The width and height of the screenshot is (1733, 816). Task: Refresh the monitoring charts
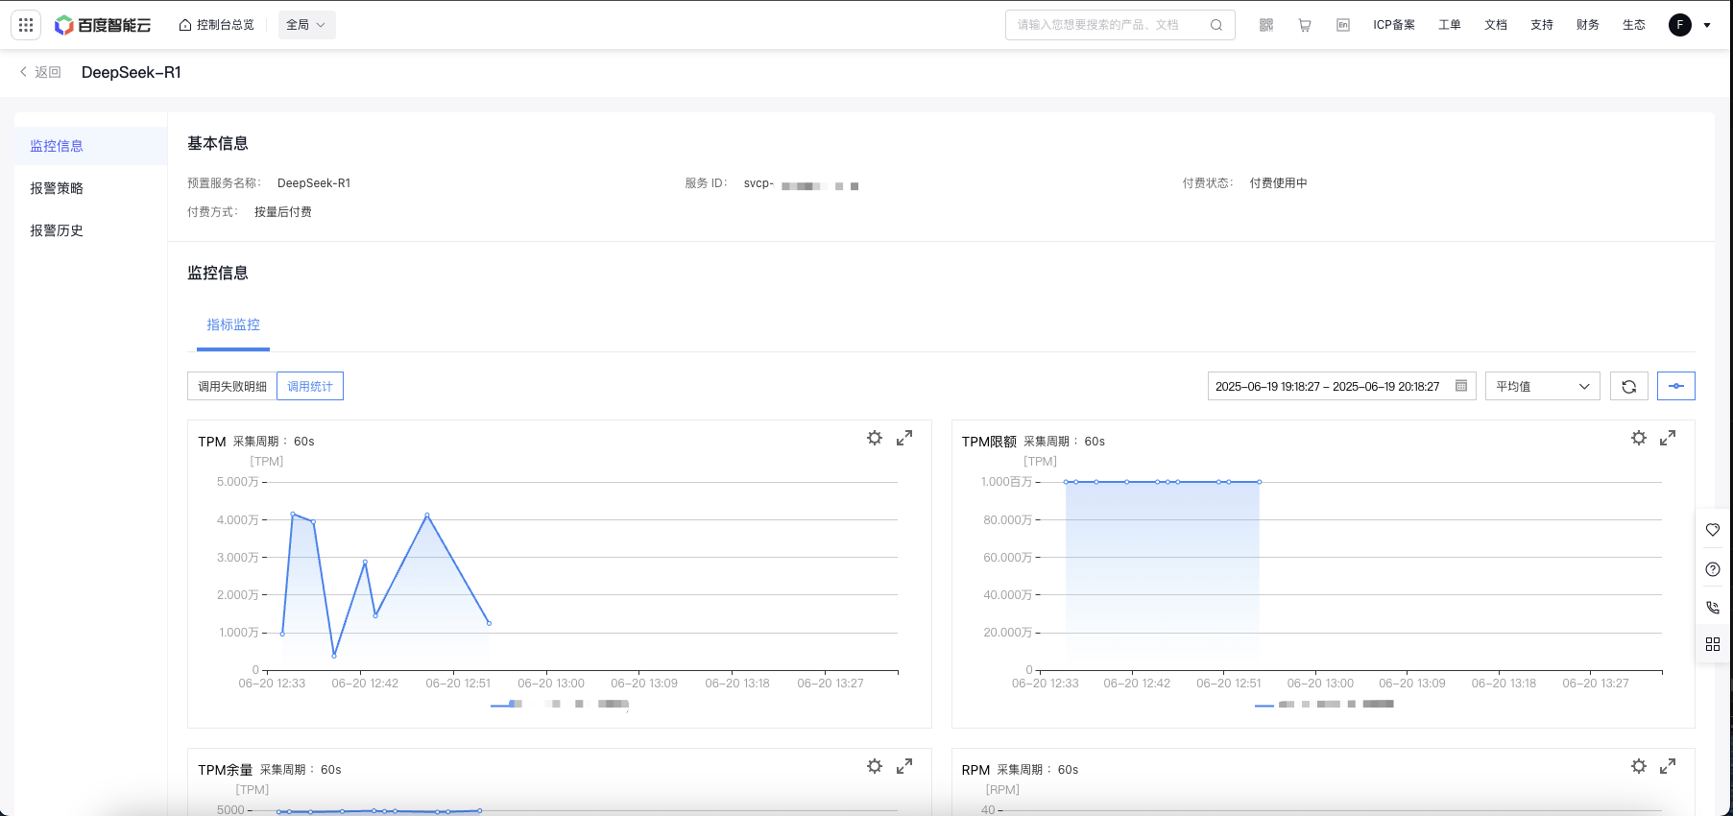click(1629, 386)
